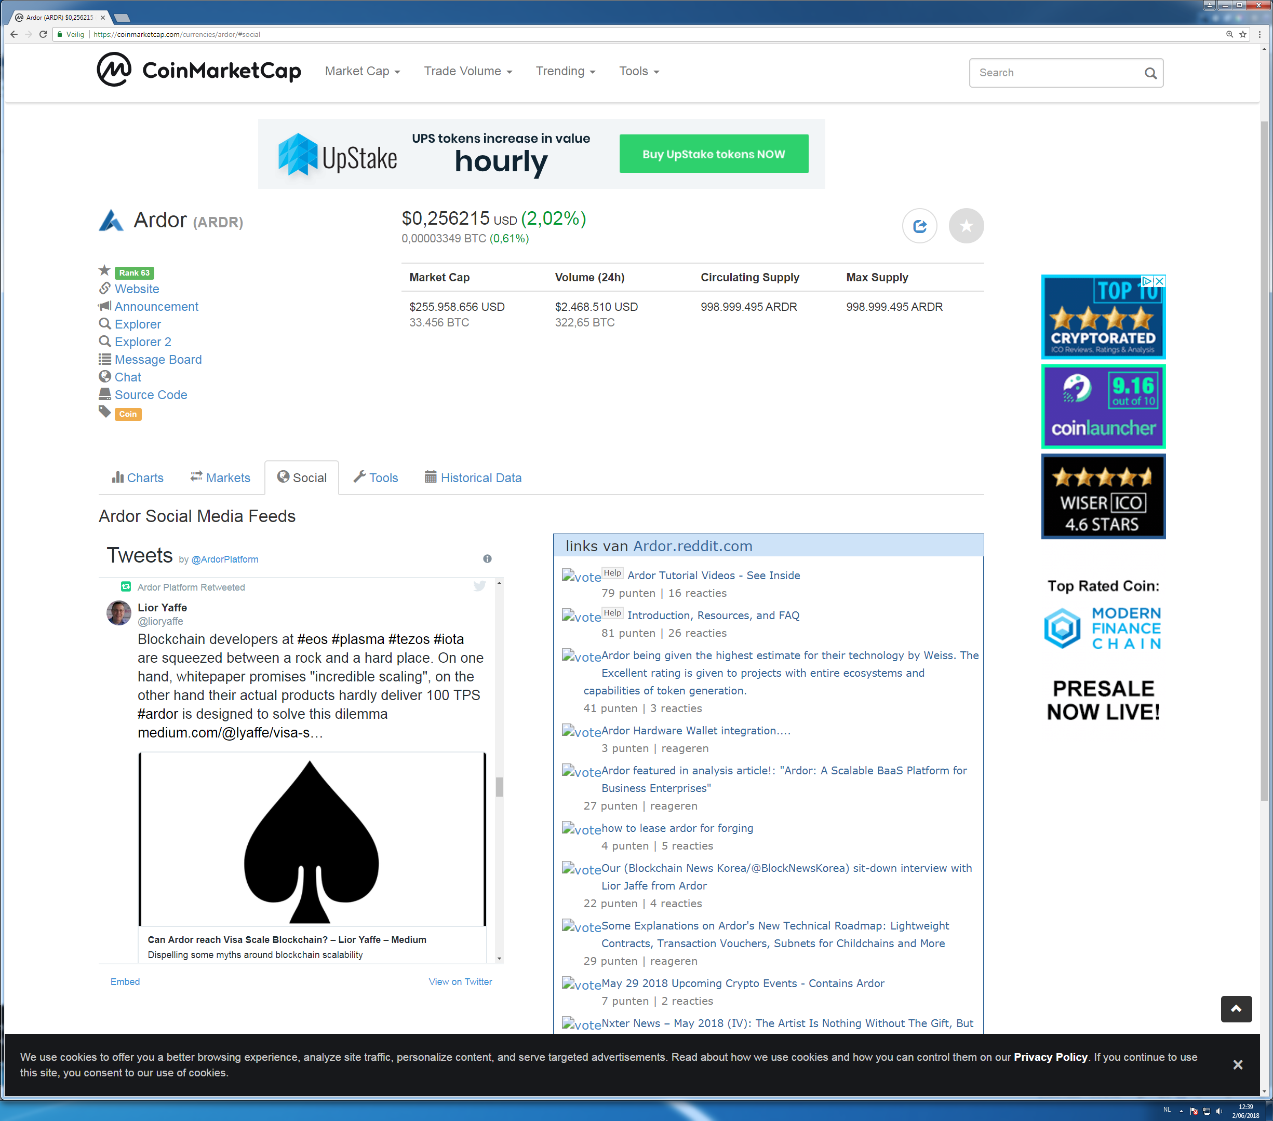Click the Buy UpStake tokens NOW button

pos(713,153)
